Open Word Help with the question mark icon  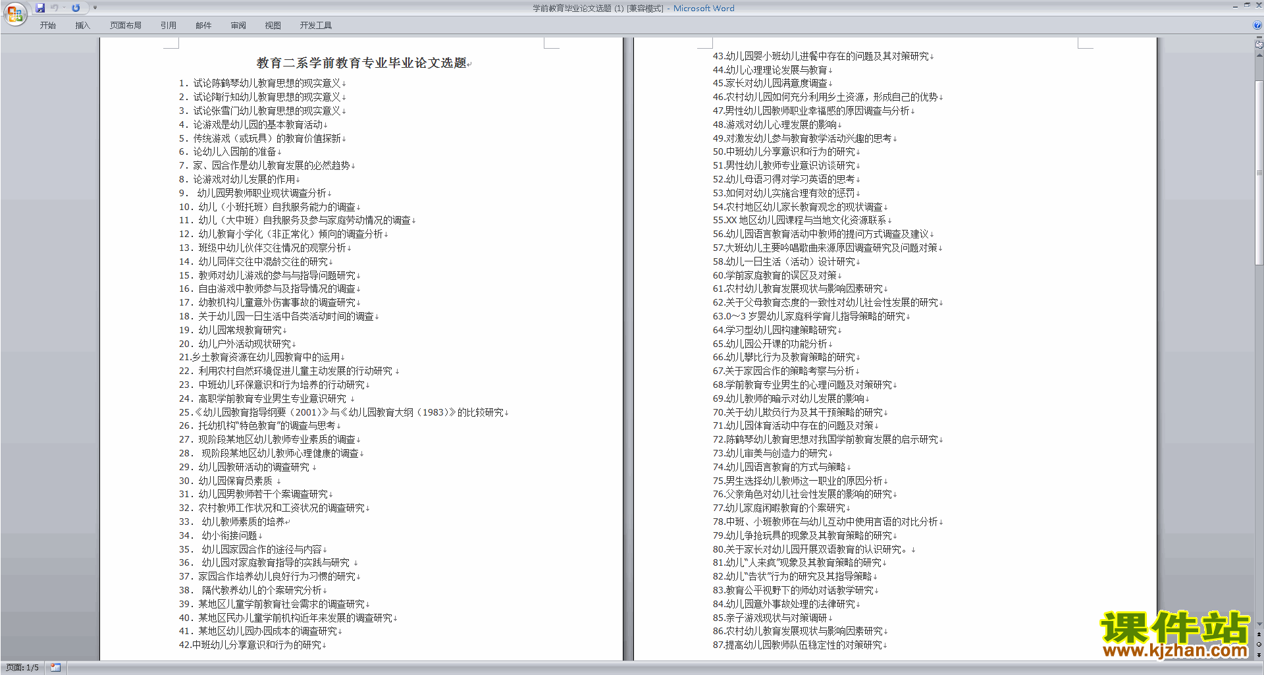pyautogui.click(x=1257, y=26)
